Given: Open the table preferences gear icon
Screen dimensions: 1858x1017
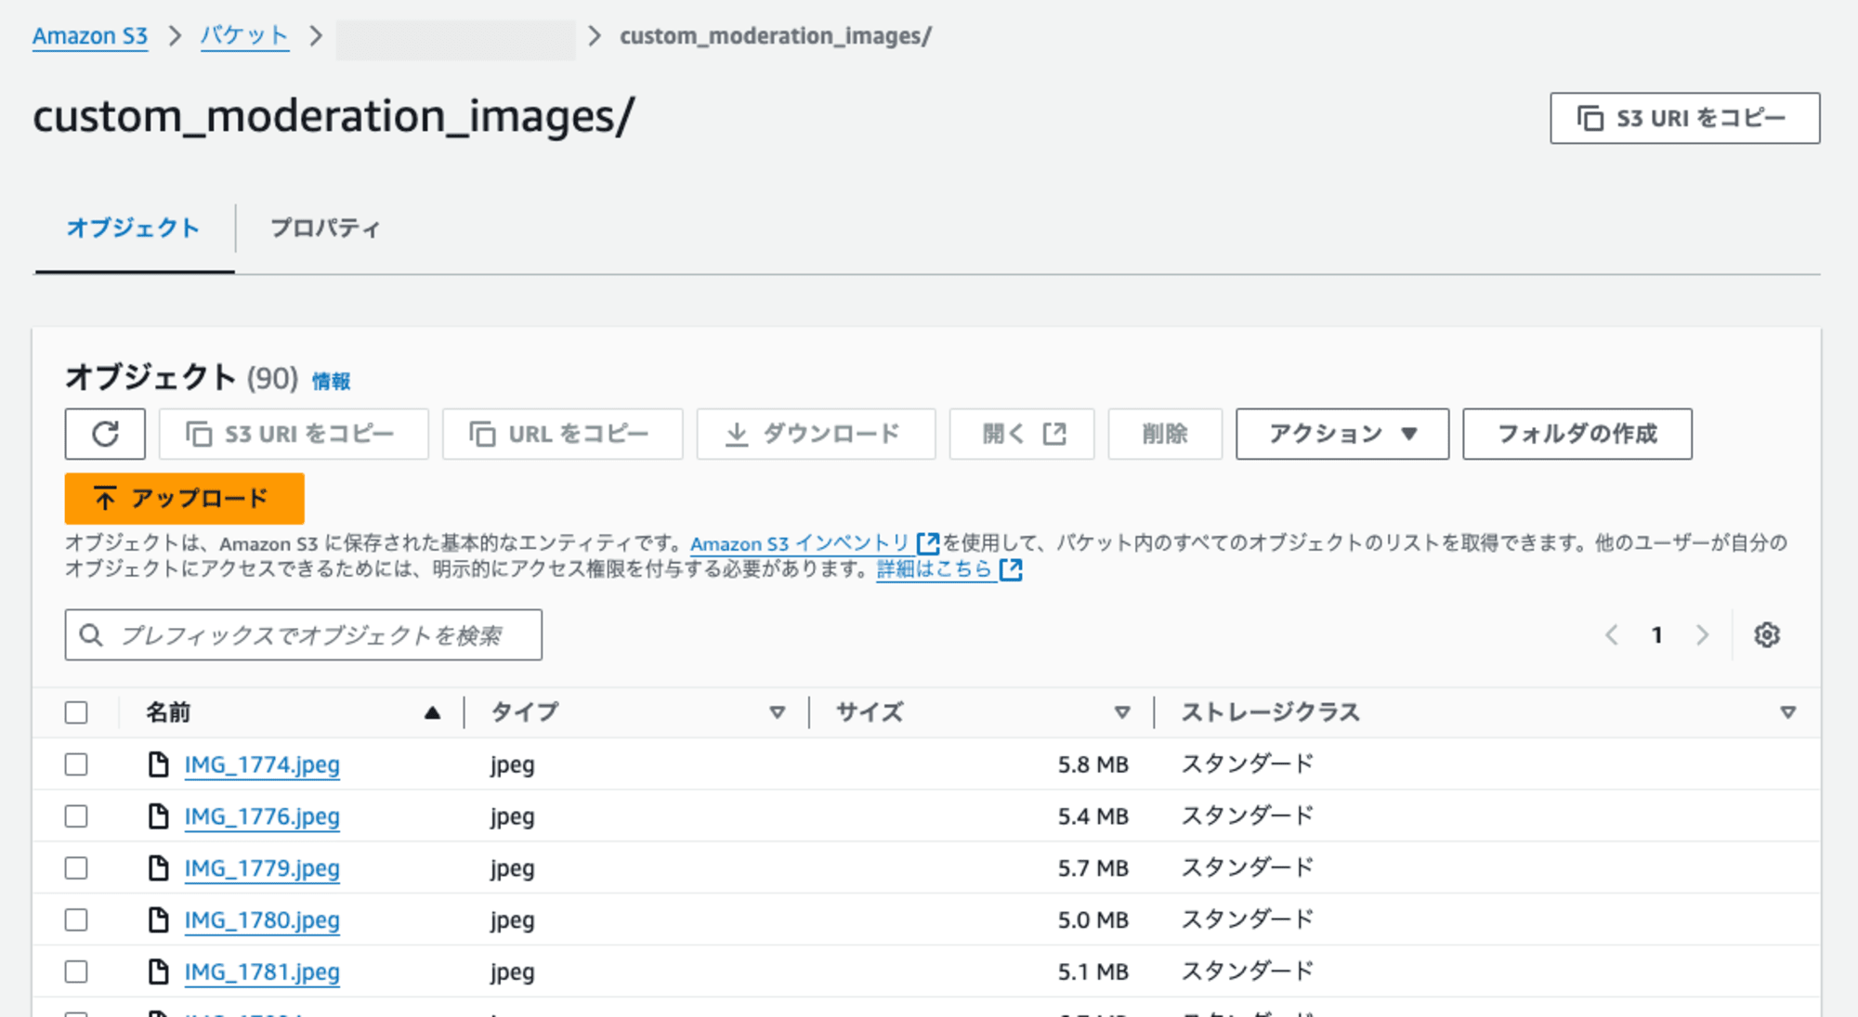Looking at the screenshot, I should pyautogui.click(x=1767, y=635).
